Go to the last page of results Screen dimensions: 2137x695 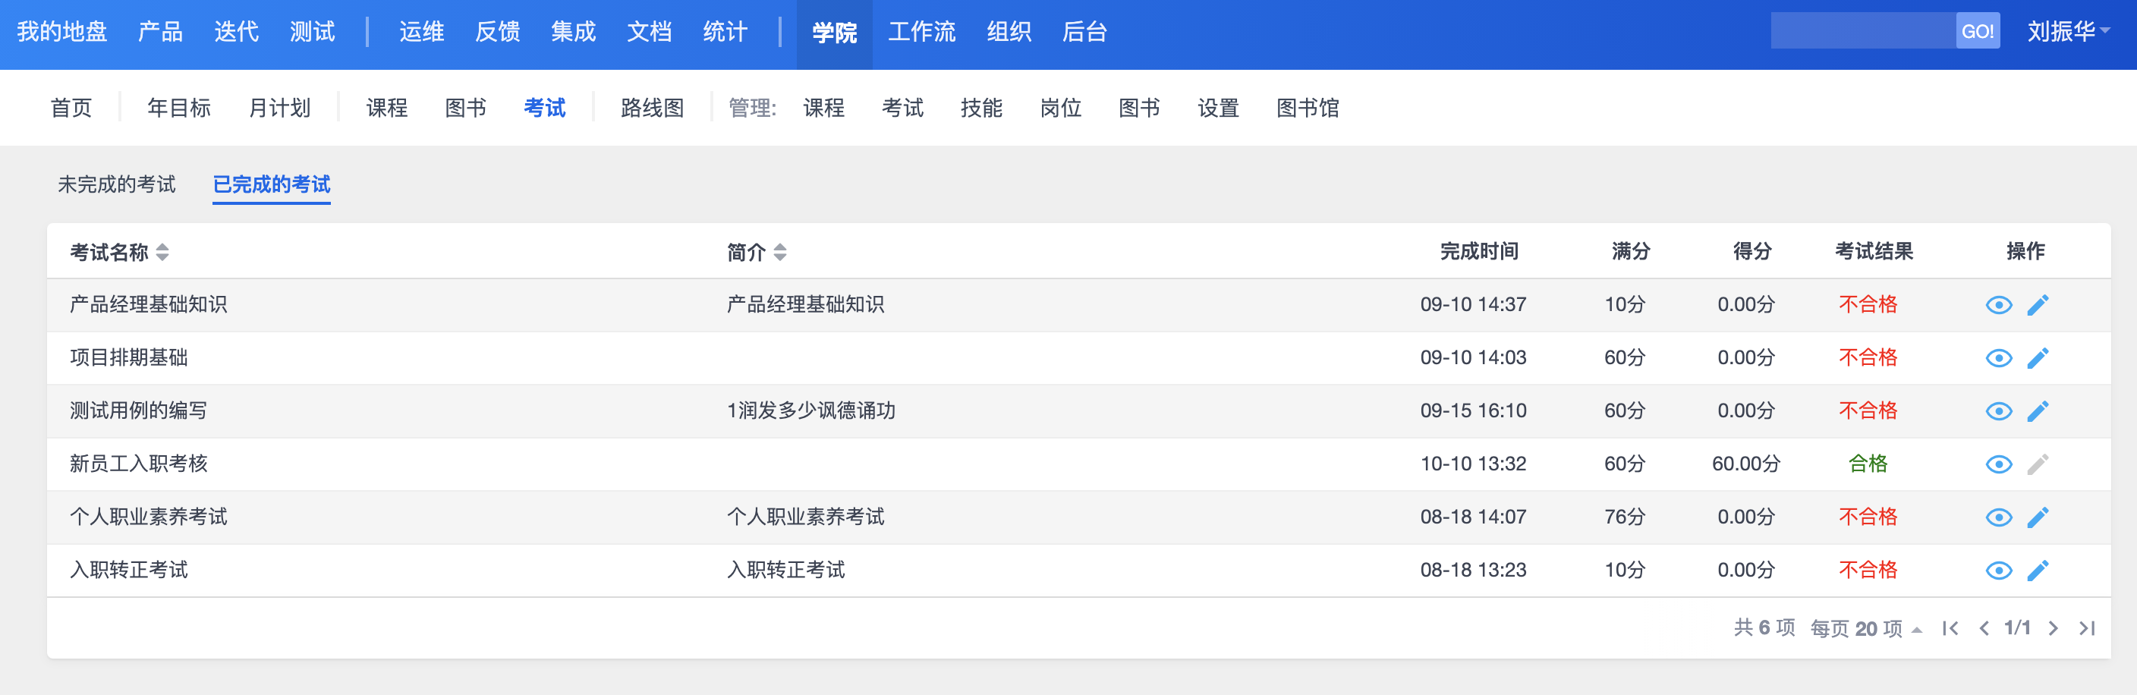[x=2086, y=629]
